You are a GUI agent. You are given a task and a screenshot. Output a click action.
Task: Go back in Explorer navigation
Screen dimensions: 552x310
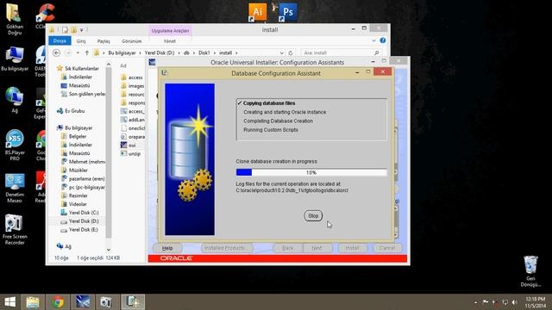click(56, 53)
